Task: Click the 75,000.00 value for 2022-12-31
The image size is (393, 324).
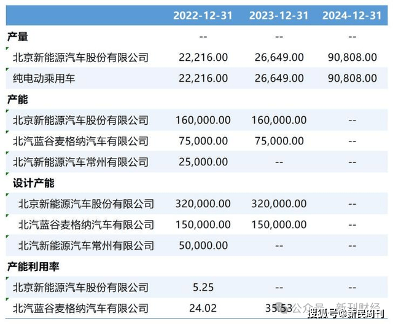Action: tap(203, 141)
